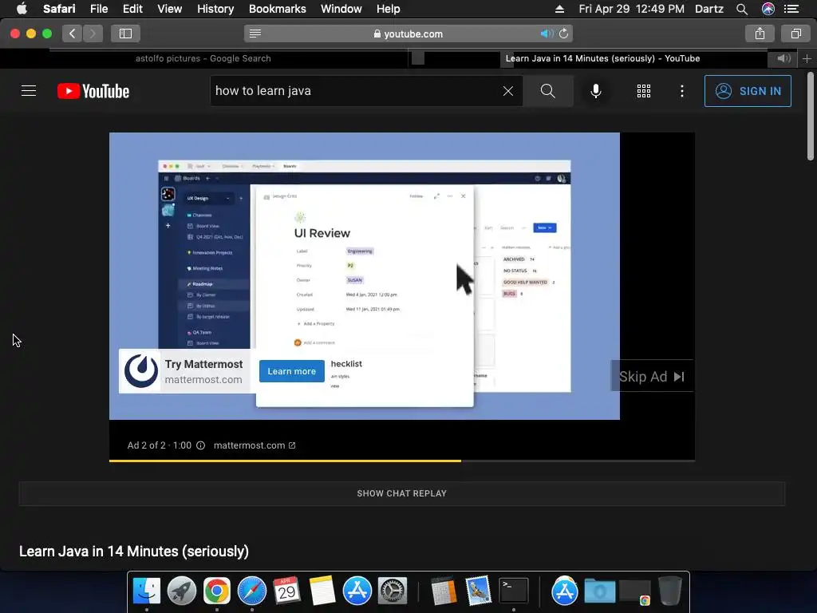The image size is (817, 613).
Task: Open Notification Center list icon
Action: coord(791,9)
